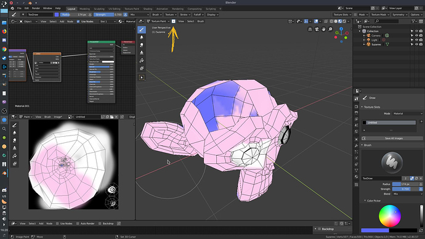Toggle camera view with the camera icon
Viewport: 425px width, 239px height.
[x=317, y=29]
